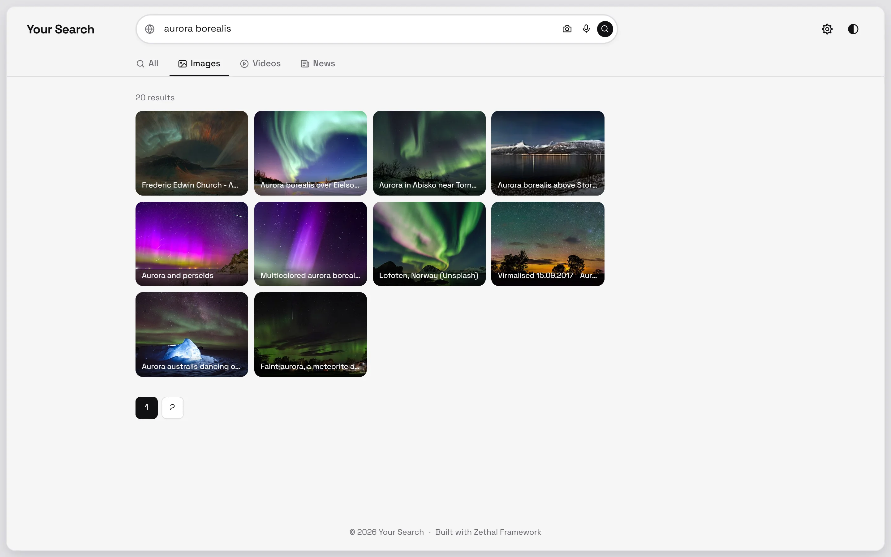This screenshot has height=557, width=891.
Task: Open Frederic Edwin Church painting thumbnail
Action: [192, 153]
